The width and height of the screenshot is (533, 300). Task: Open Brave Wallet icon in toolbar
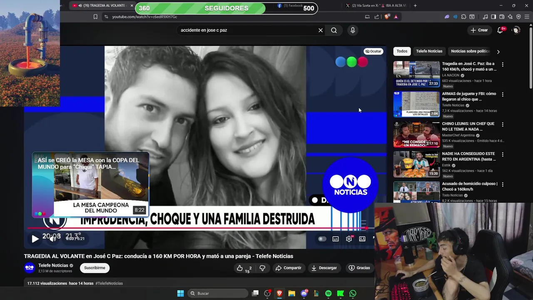coord(502,17)
